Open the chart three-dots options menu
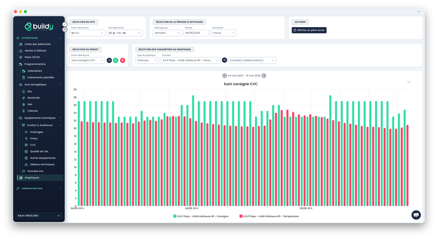Screen dimensions: 437x239 [409, 82]
